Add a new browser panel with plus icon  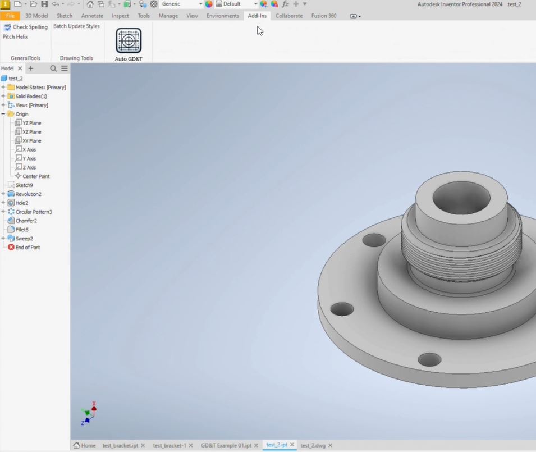tap(31, 69)
